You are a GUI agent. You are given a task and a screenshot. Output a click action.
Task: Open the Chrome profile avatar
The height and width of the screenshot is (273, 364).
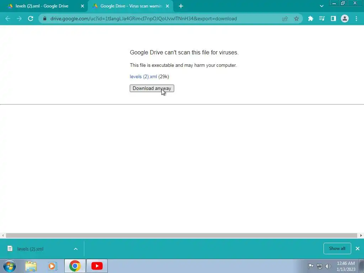345,18
